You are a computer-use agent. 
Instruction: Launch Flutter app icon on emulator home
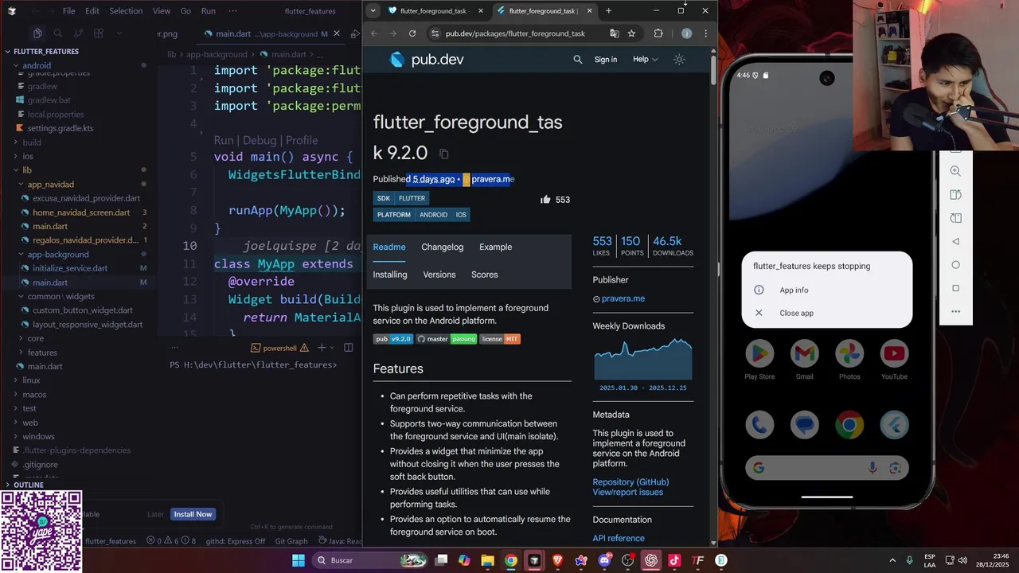point(894,425)
